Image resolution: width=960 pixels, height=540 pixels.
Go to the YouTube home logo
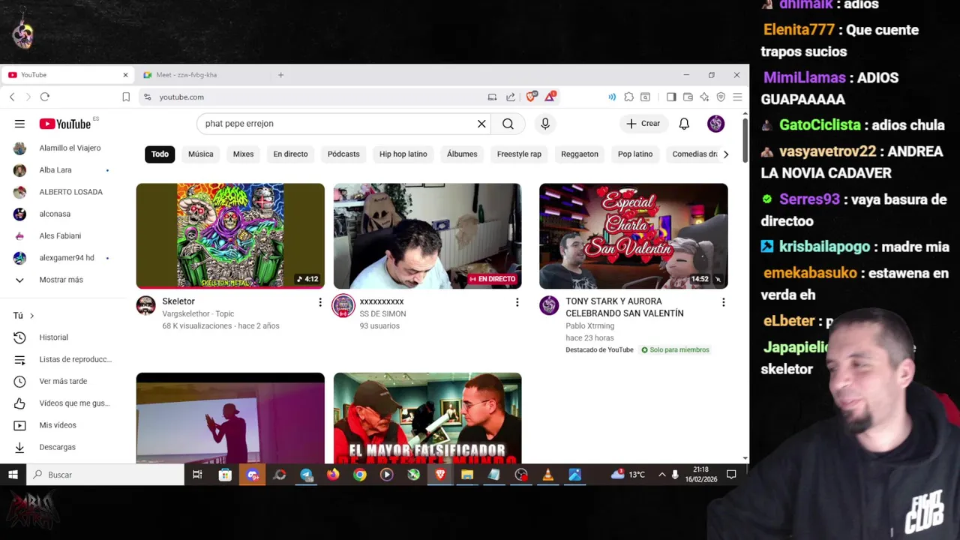click(x=65, y=124)
